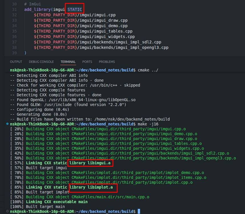Click line number 31 in the gutter

coord(15,9)
